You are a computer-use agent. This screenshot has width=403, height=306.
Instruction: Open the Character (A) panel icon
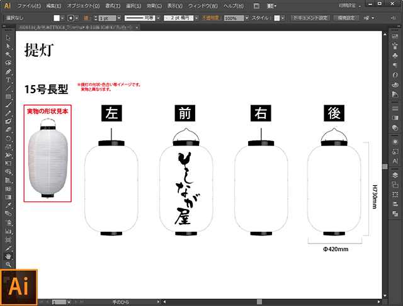395,161
